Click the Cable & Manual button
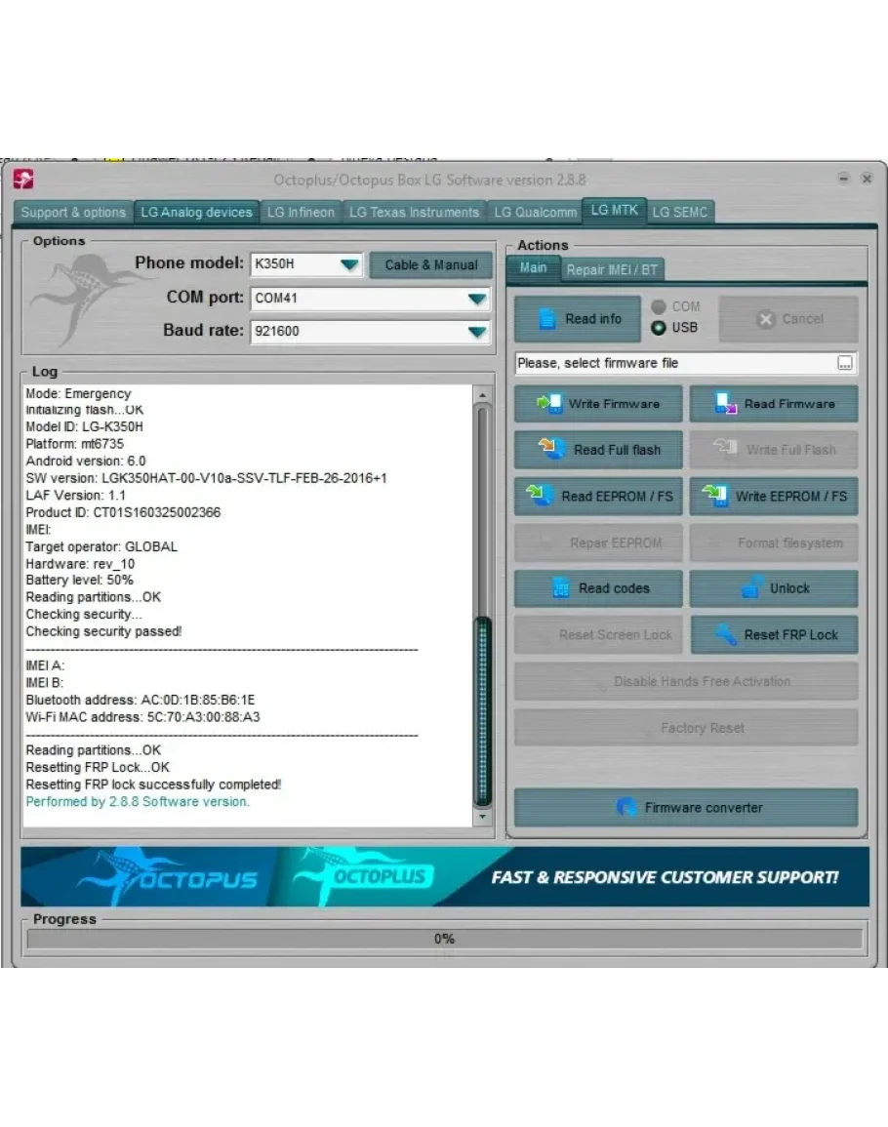The image size is (888, 1127). (430, 264)
